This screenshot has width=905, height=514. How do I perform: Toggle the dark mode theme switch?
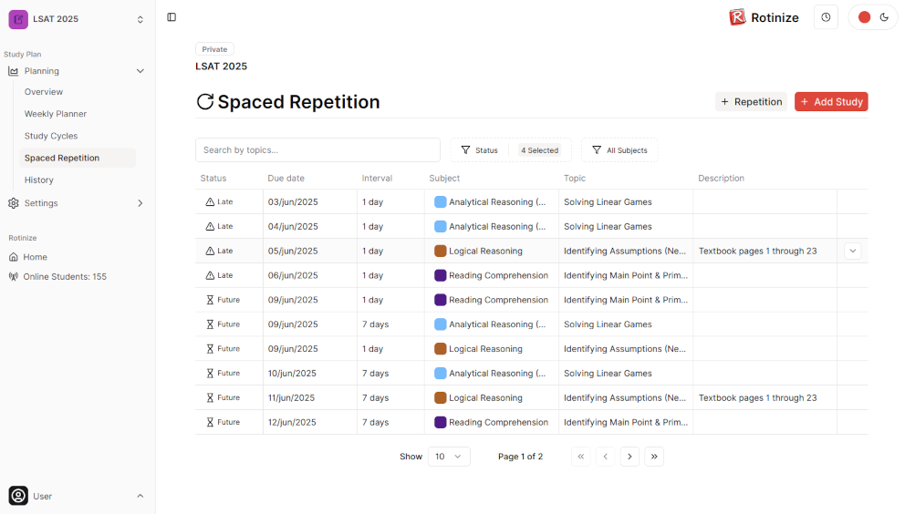[x=873, y=17]
